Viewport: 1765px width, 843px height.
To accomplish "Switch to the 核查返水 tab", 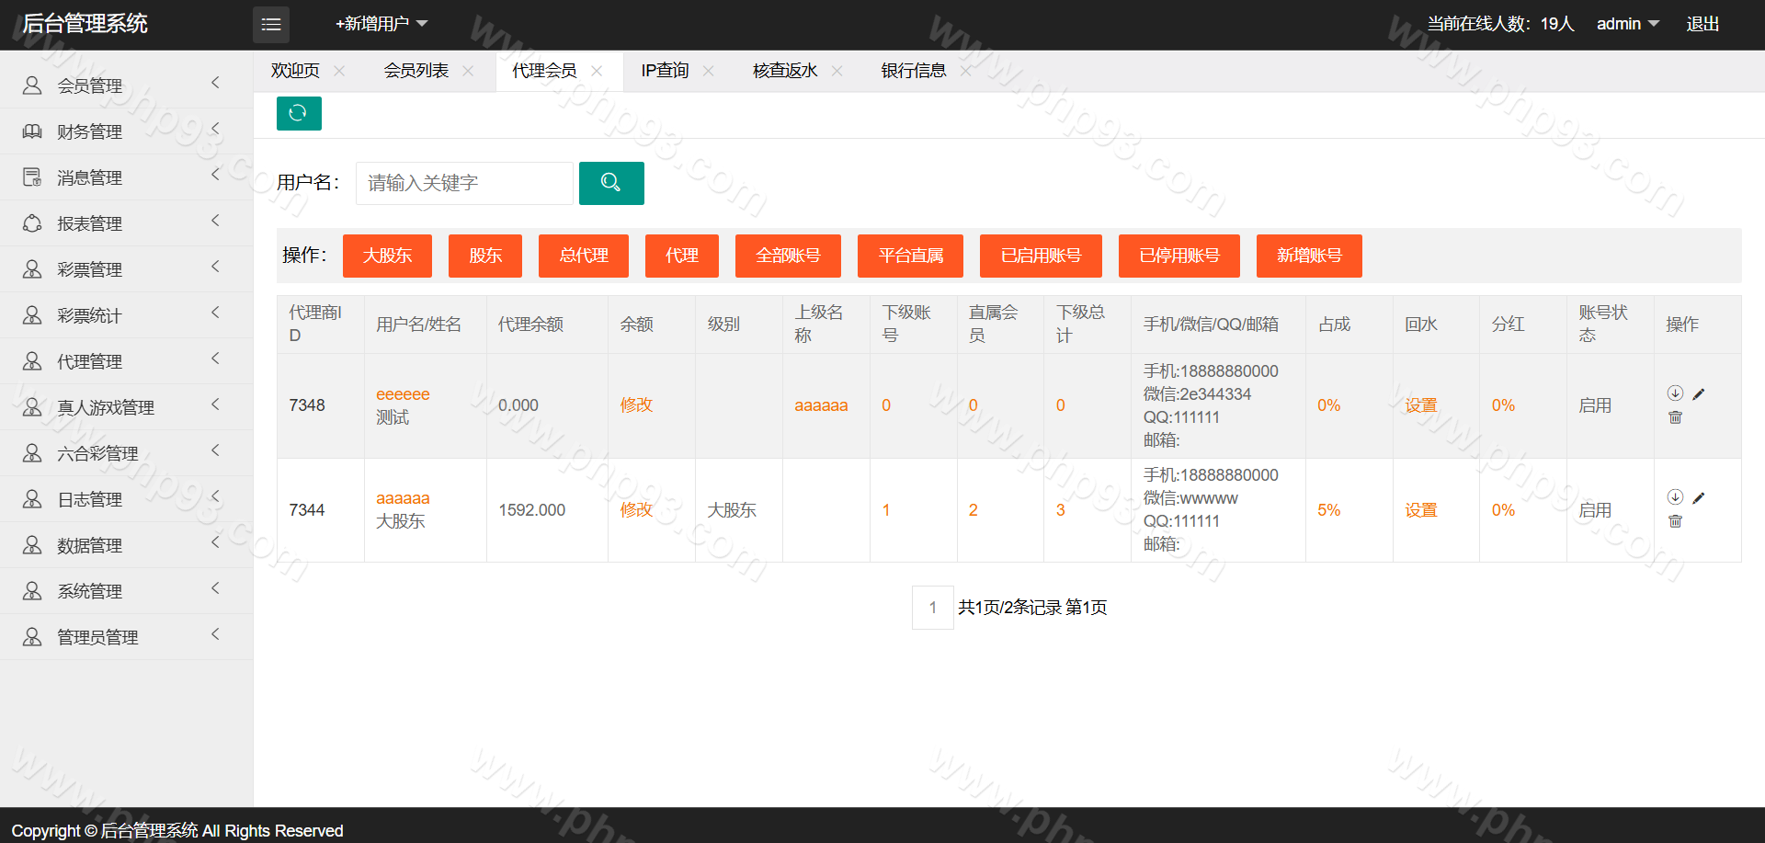I will [784, 71].
